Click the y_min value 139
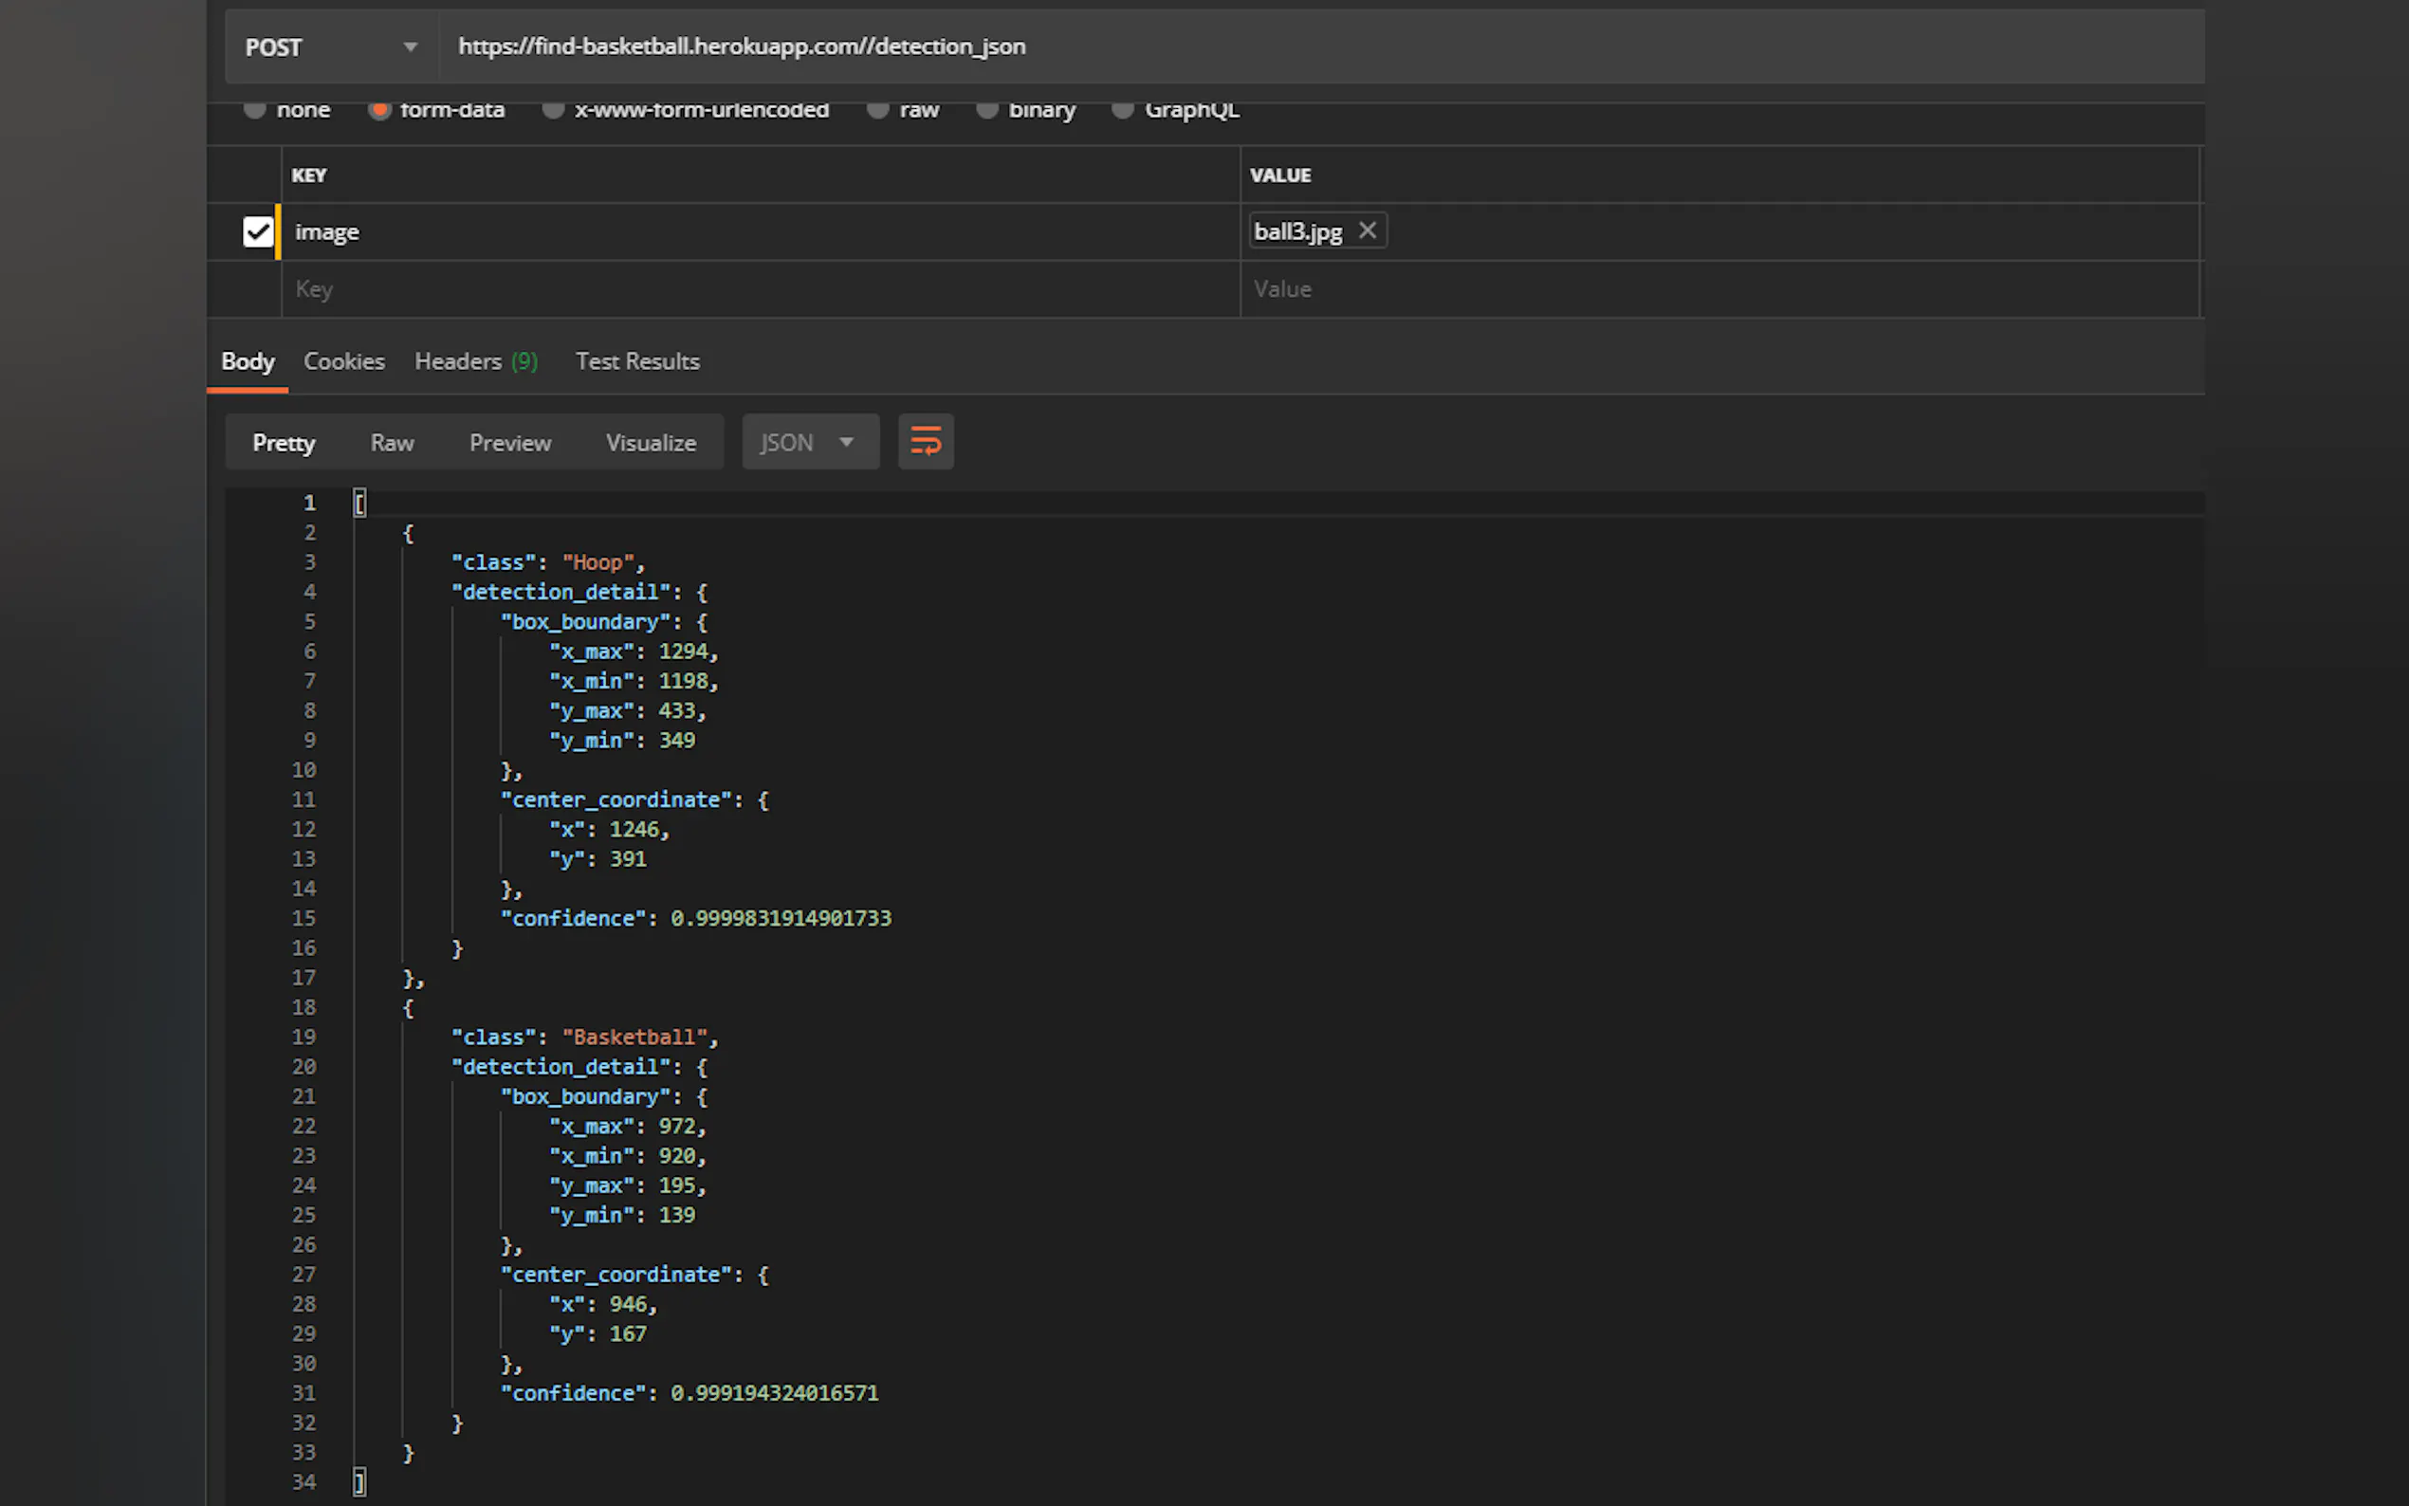Screen dimensions: 2409x1506 [x=677, y=1216]
